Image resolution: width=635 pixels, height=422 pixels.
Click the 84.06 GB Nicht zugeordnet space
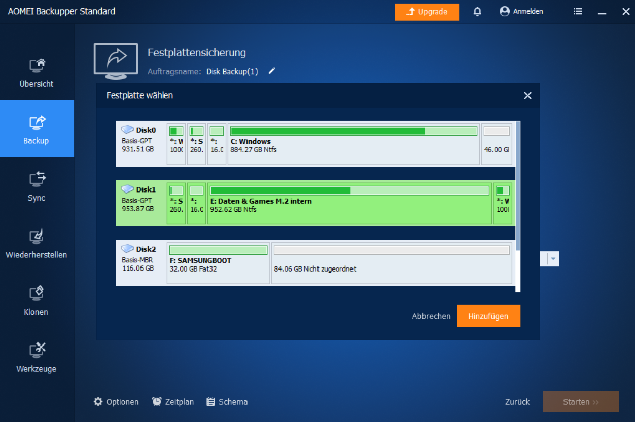[x=392, y=263]
